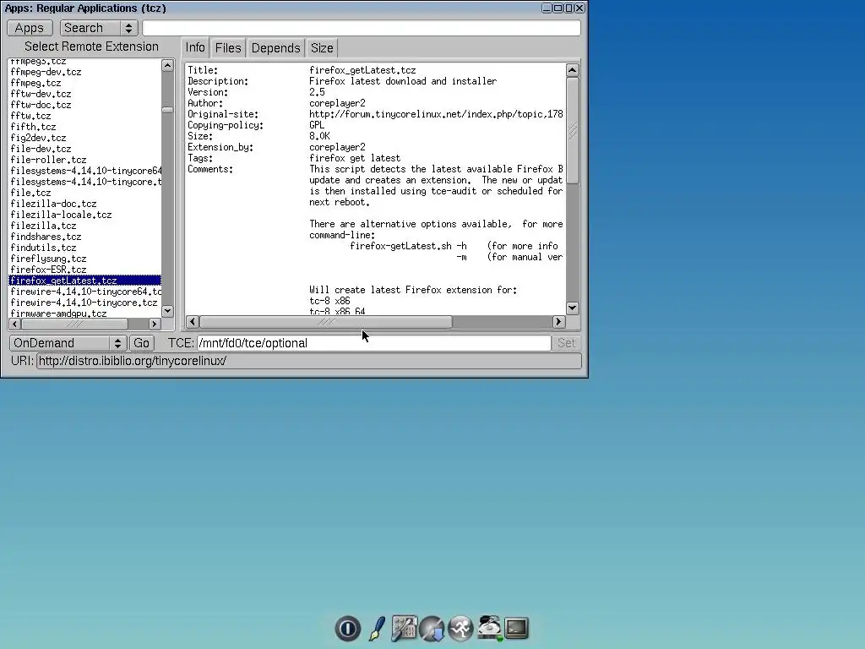Open the OnDemand install mode dropdown
865x649 pixels.
(x=68, y=343)
